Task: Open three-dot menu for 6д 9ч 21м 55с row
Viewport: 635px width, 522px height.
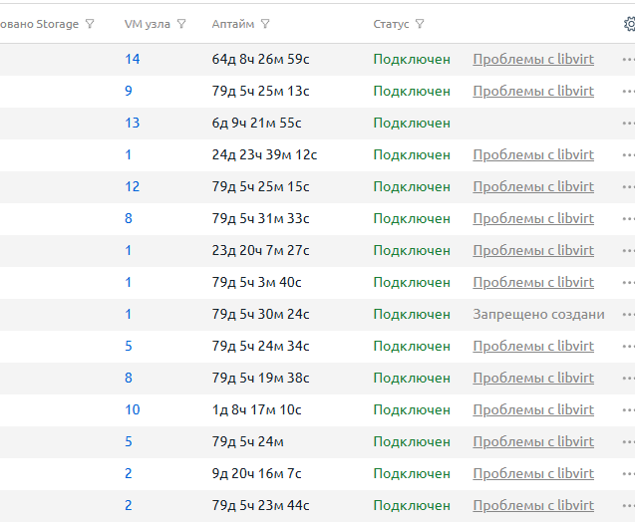Action: 627,124
